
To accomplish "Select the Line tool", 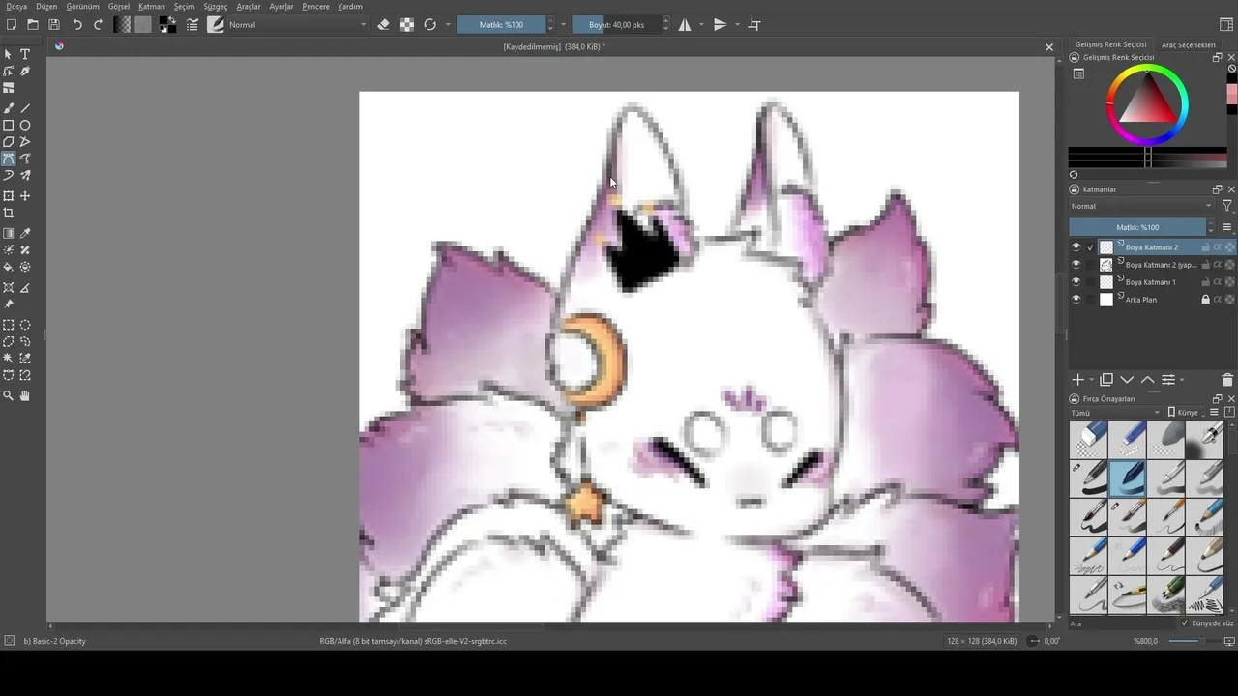I will pyautogui.click(x=25, y=108).
